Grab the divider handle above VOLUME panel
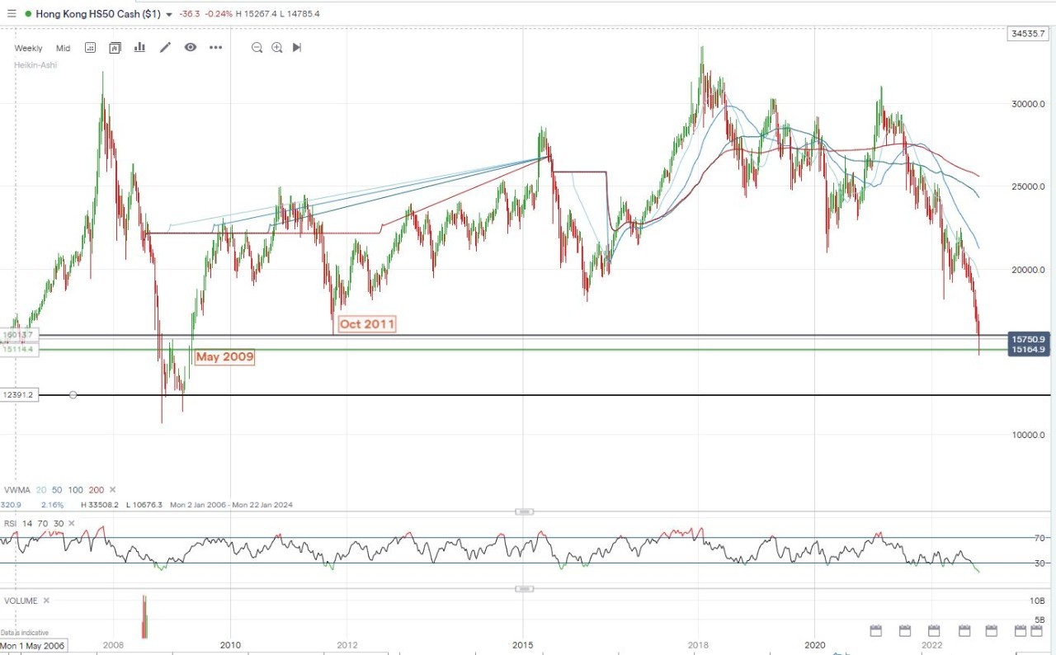The height and width of the screenshot is (655, 1056). (524, 588)
